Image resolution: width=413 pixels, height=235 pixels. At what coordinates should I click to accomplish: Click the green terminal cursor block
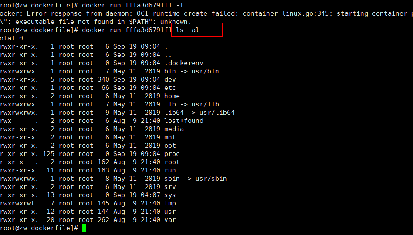coord(84,228)
